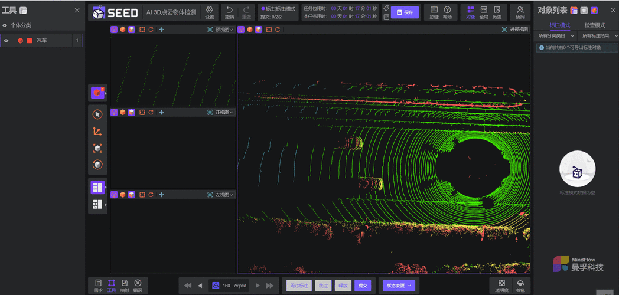Click focus icon left of 顶视图 label
This screenshot has width=619, height=295.
[x=210, y=29]
